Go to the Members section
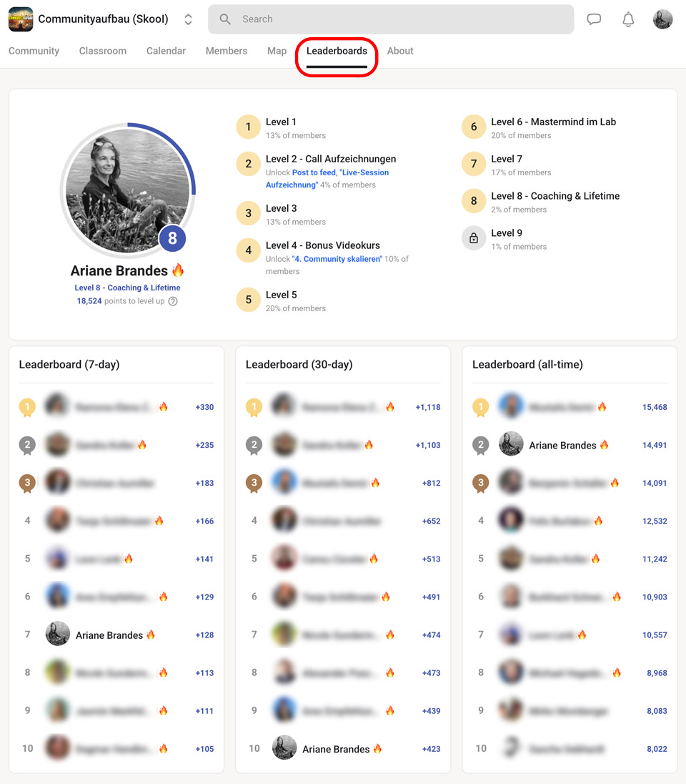 click(x=226, y=51)
